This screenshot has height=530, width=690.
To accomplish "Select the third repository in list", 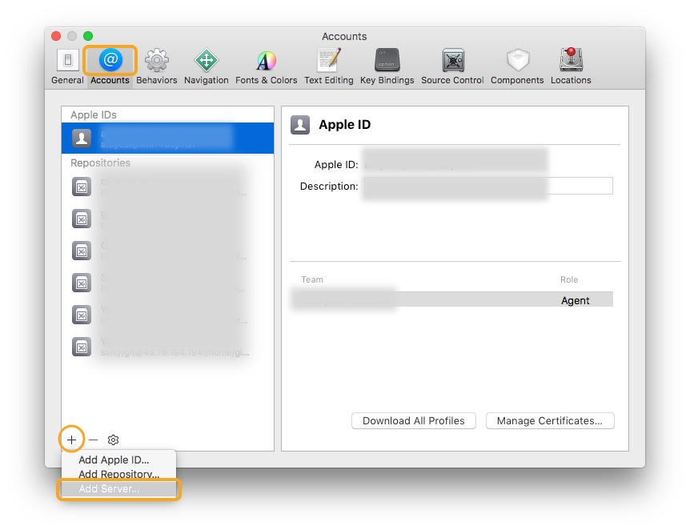I will (x=167, y=251).
